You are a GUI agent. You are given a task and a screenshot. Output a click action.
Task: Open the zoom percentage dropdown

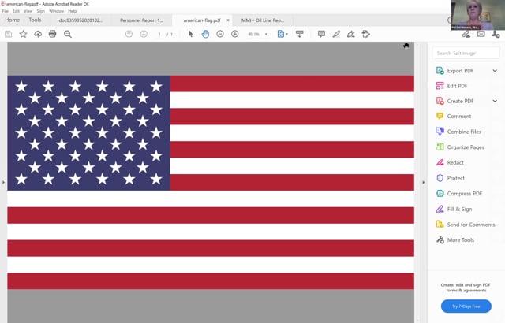(266, 34)
